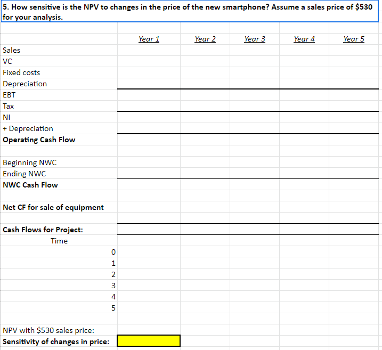Click the Year 5 Ending NWC cell
382x350 pixels.
pyautogui.click(x=354, y=174)
